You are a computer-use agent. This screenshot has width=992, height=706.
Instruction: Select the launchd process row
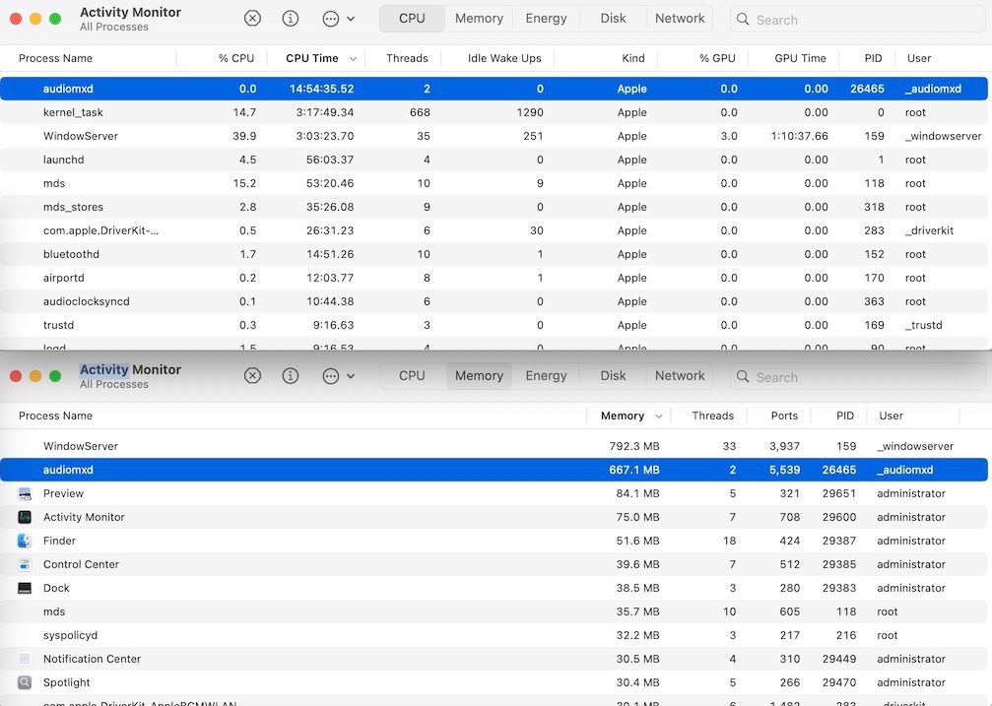pyautogui.click(x=495, y=160)
